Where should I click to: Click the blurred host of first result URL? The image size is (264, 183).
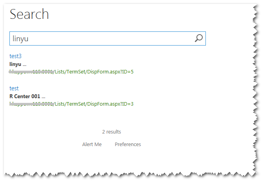[x=31, y=72]
